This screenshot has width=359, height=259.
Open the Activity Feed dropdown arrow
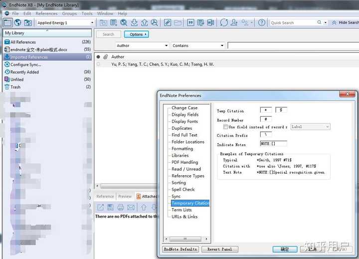pyautogui.click(x=251, y=22)
